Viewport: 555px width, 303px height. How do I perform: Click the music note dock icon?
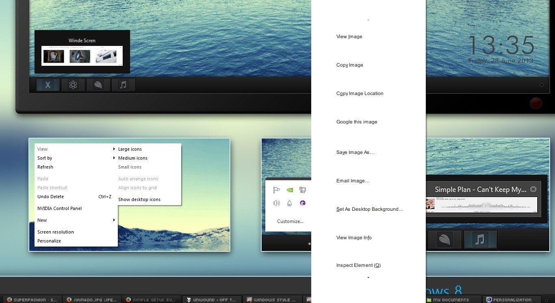pyautogui.click(x=480, y=240)
